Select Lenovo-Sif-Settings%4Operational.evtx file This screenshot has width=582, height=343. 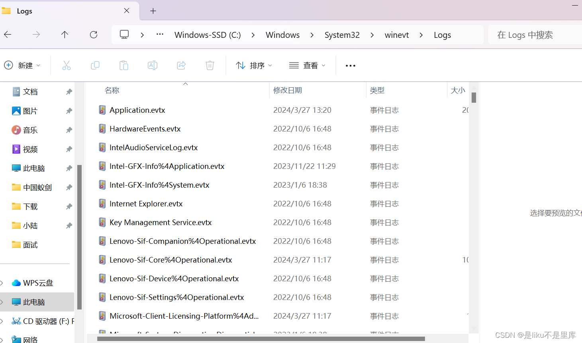click(176, 297)
